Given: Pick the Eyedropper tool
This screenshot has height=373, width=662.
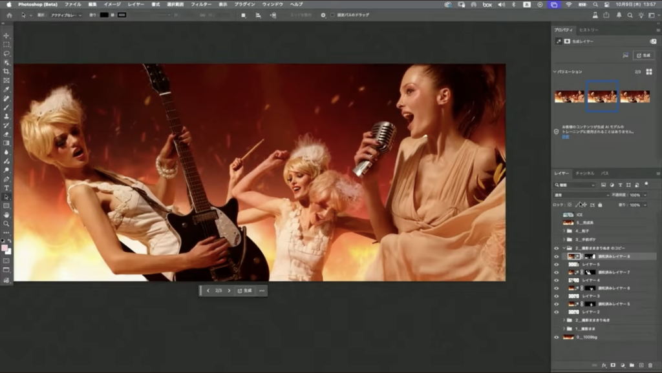Looking at the screenshot, I should 6,89.
